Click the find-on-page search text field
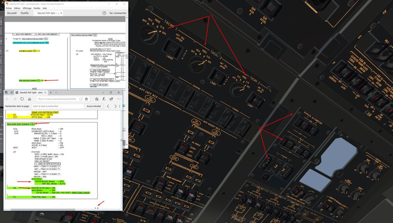 click(57, 106)
